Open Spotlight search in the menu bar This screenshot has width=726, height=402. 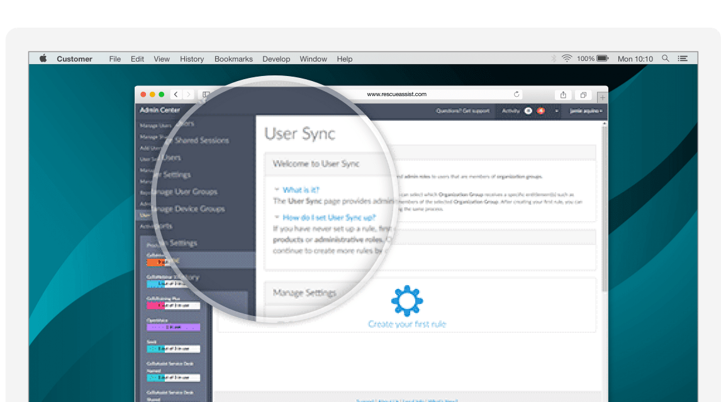point(666,58)
